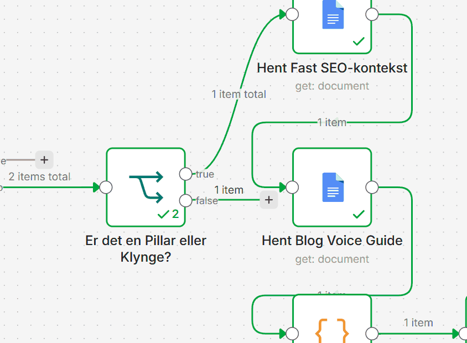Select the If node's branching arrows icon
This screenshot has height=343, width=467.
146,188
